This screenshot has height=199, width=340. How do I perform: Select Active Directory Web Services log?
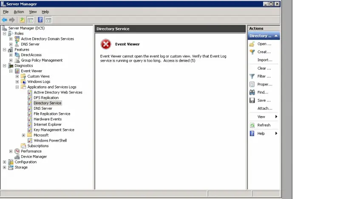pyautogui.click(x=58, y=92)
